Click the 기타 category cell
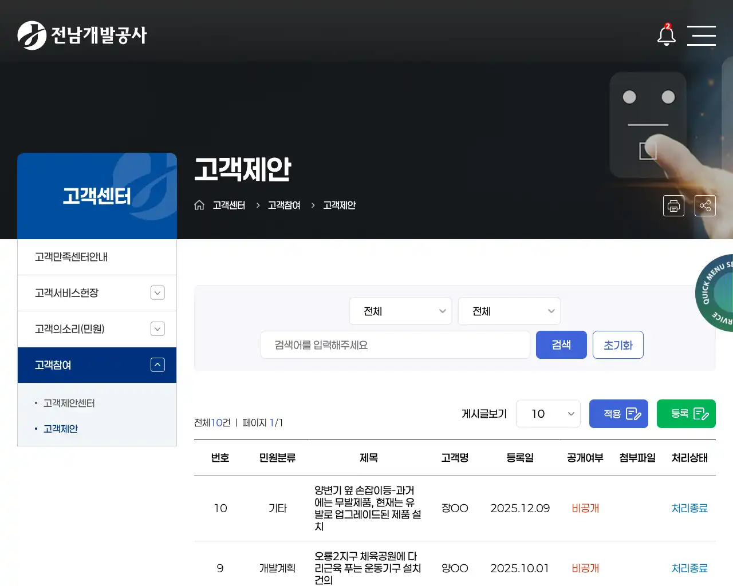 point(278,508)
